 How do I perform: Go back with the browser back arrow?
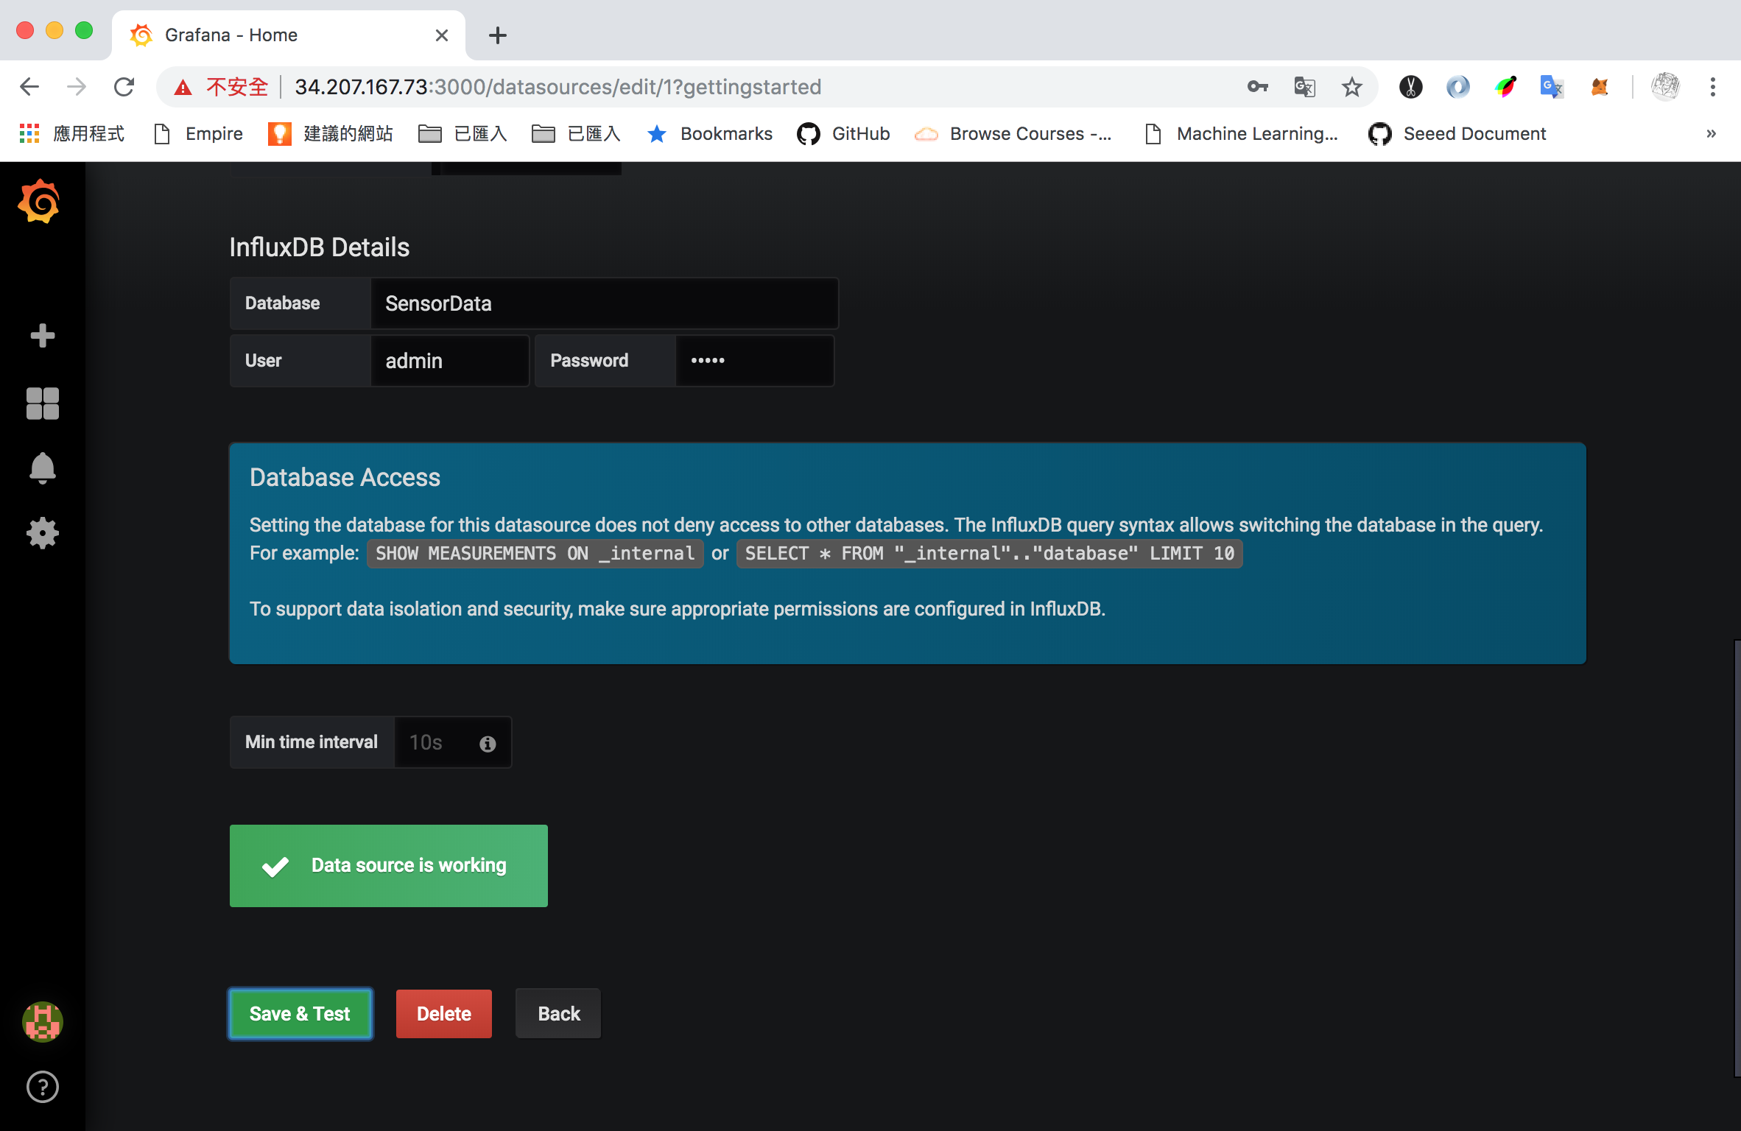pyautogui.click(x=29, y=87)
